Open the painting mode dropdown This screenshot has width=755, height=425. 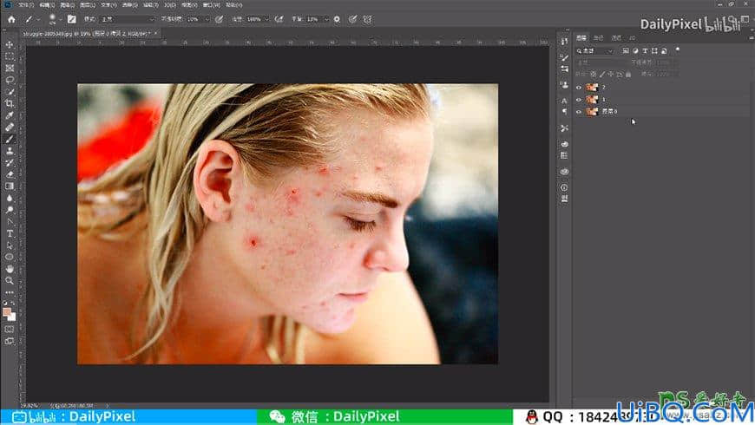click(128, 20)
